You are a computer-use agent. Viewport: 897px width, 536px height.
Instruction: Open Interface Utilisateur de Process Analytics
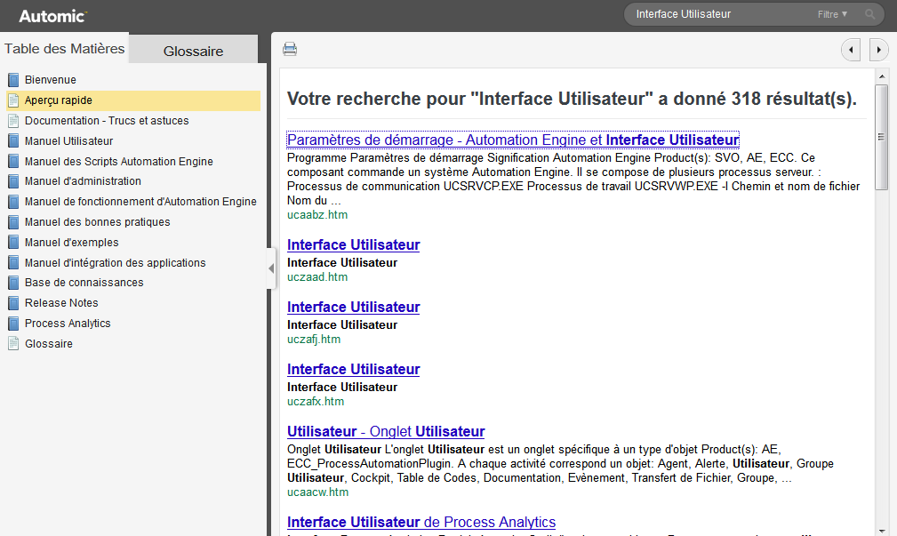pos(420,522)
